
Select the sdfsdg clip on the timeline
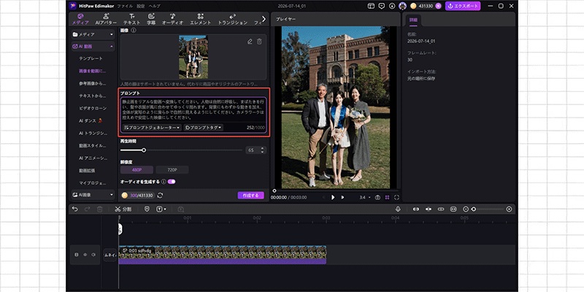tap(223, 255)
